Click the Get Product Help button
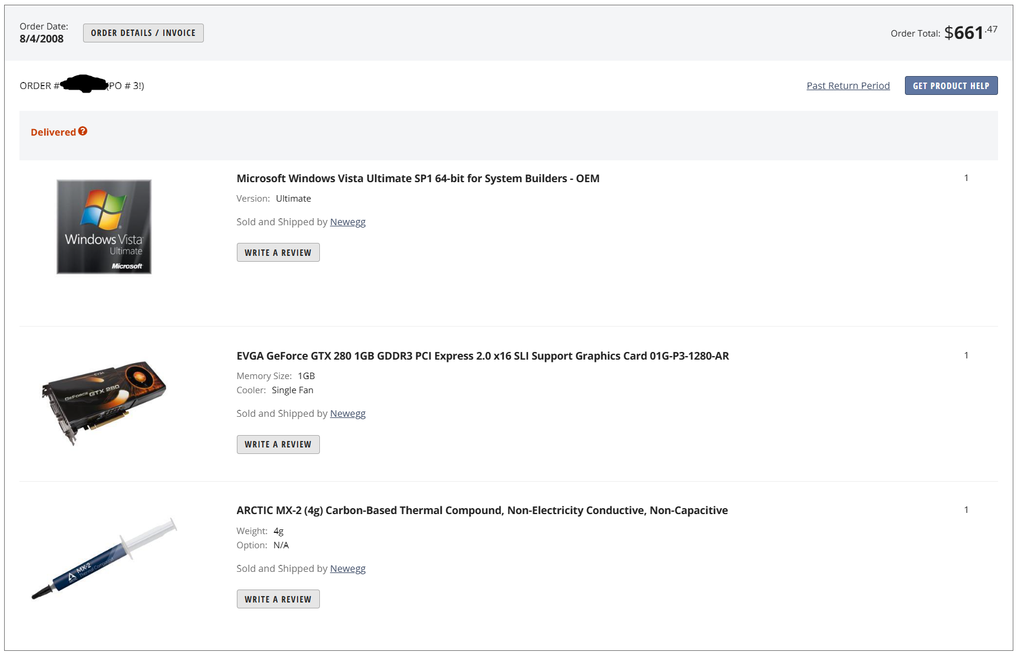This screenshot has width=1021, height=665. (951, 85)
